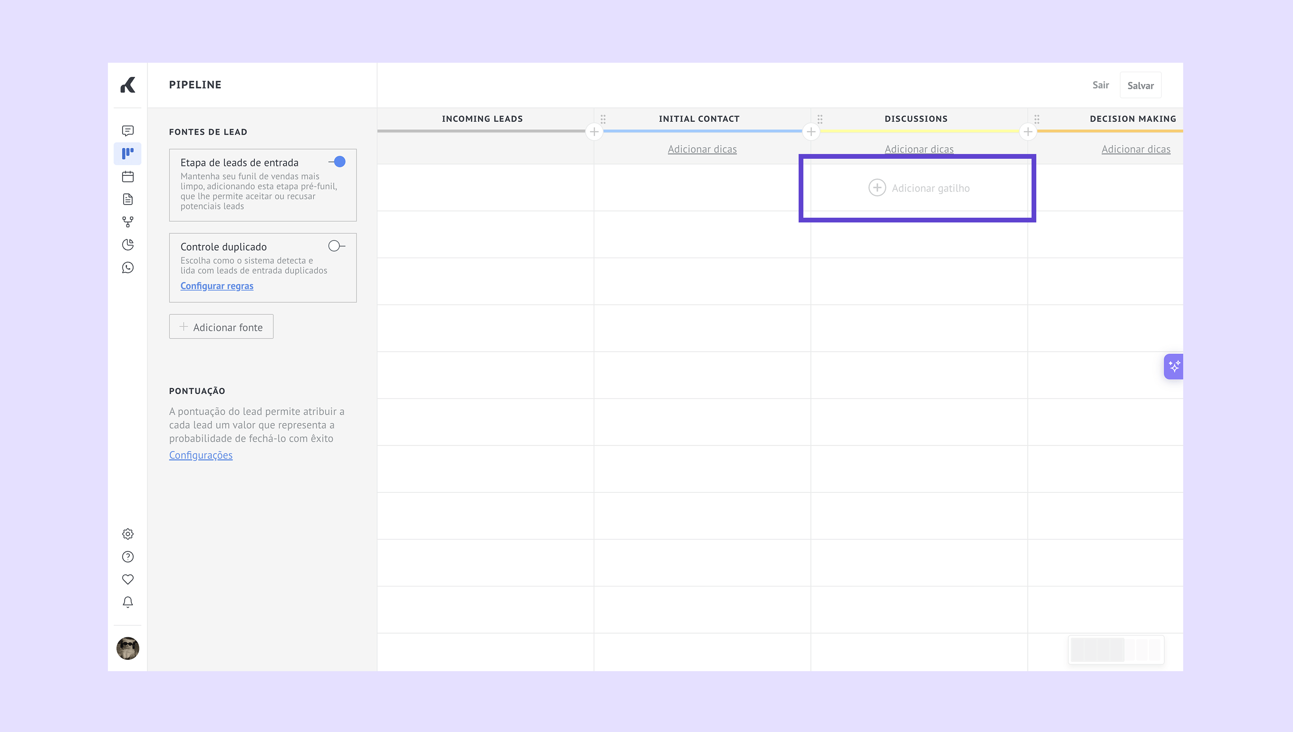
Task: Toggle off Etapa de leads de entrada
Action: tap(338, 162)
